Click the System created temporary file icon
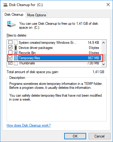 click(x=16, y=42)
